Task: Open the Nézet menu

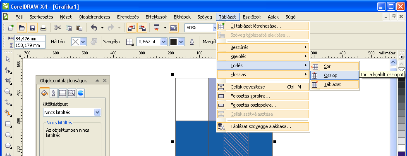Action: [66, 17]
